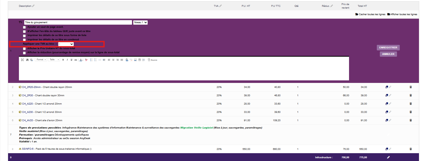Viewport: 425px width, 161px height.
Task: Open the Taille font size dropdown
Action: 54,60
